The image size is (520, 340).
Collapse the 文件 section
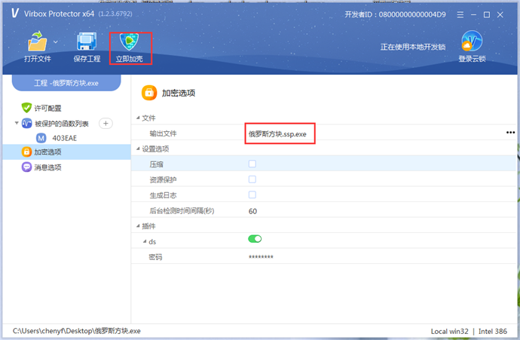tap(138, 118)
